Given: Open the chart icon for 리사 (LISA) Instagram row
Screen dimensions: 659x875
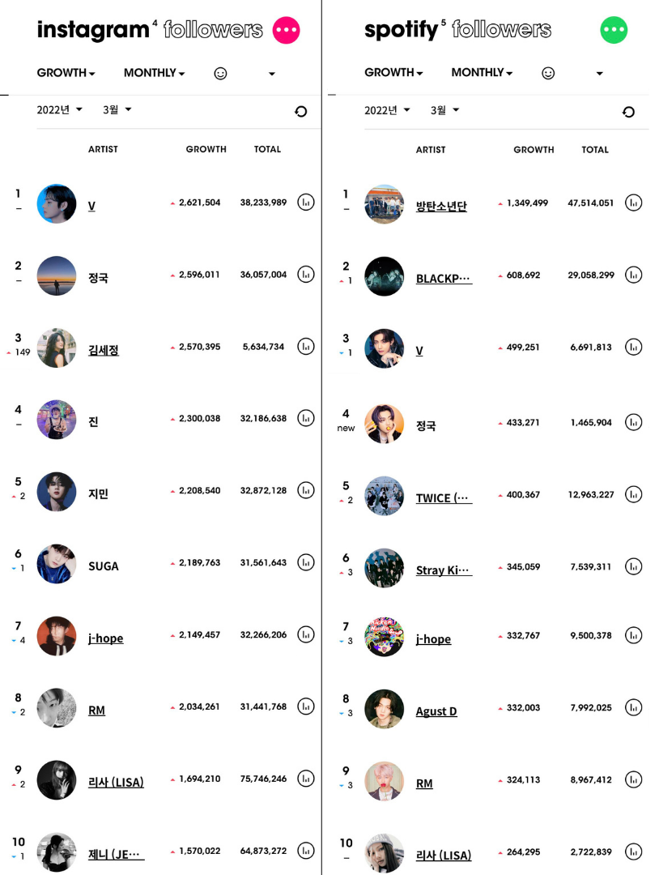Looking at the screenshot, I should point(306,779).
